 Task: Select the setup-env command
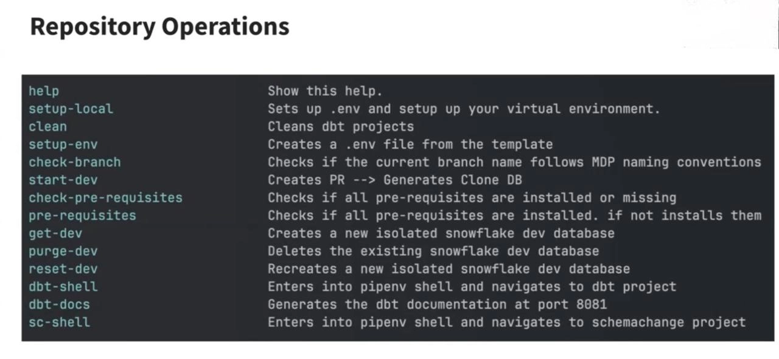tap(63, 145)
